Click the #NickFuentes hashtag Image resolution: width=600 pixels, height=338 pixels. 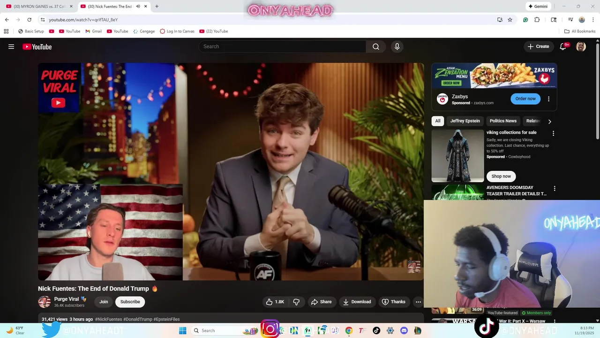[x=108, y=319]
